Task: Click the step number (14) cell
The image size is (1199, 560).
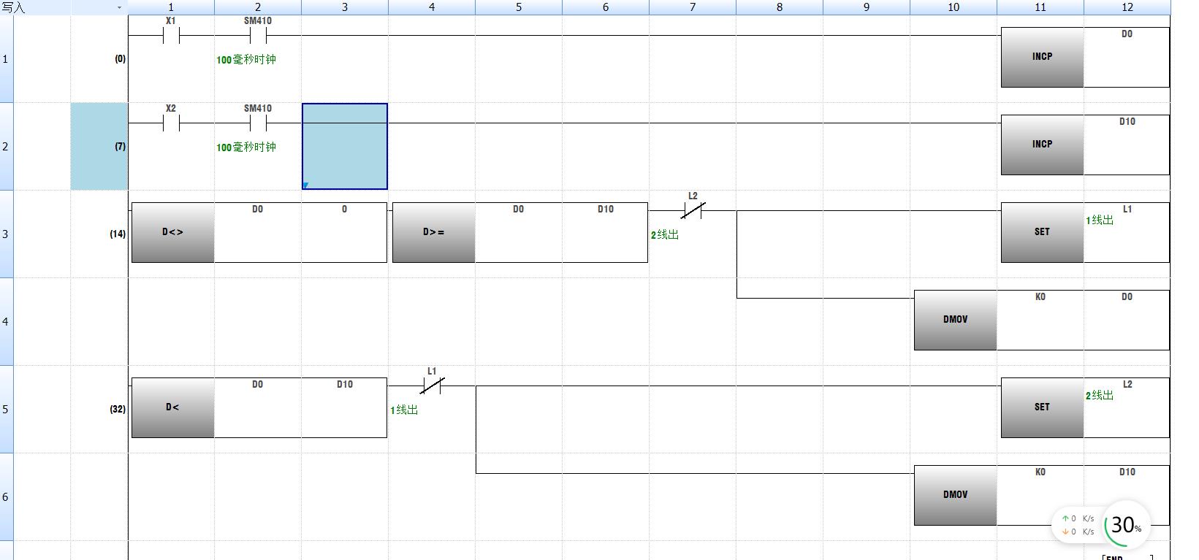Action: (117, 234)
